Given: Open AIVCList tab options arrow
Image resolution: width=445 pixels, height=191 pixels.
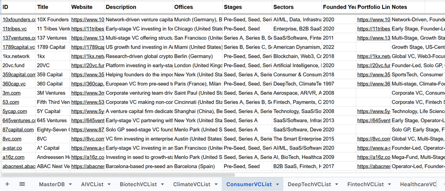Looking at the screenshot, I should (109, 184).
